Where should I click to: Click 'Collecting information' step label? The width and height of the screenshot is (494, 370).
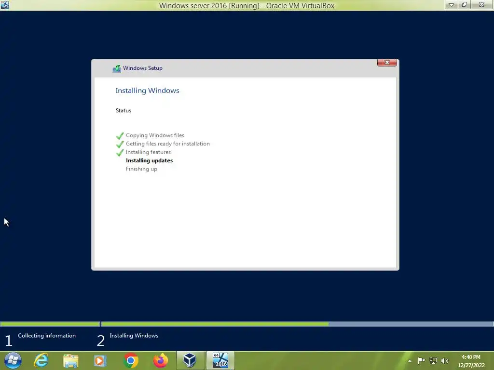pos(47,336)
